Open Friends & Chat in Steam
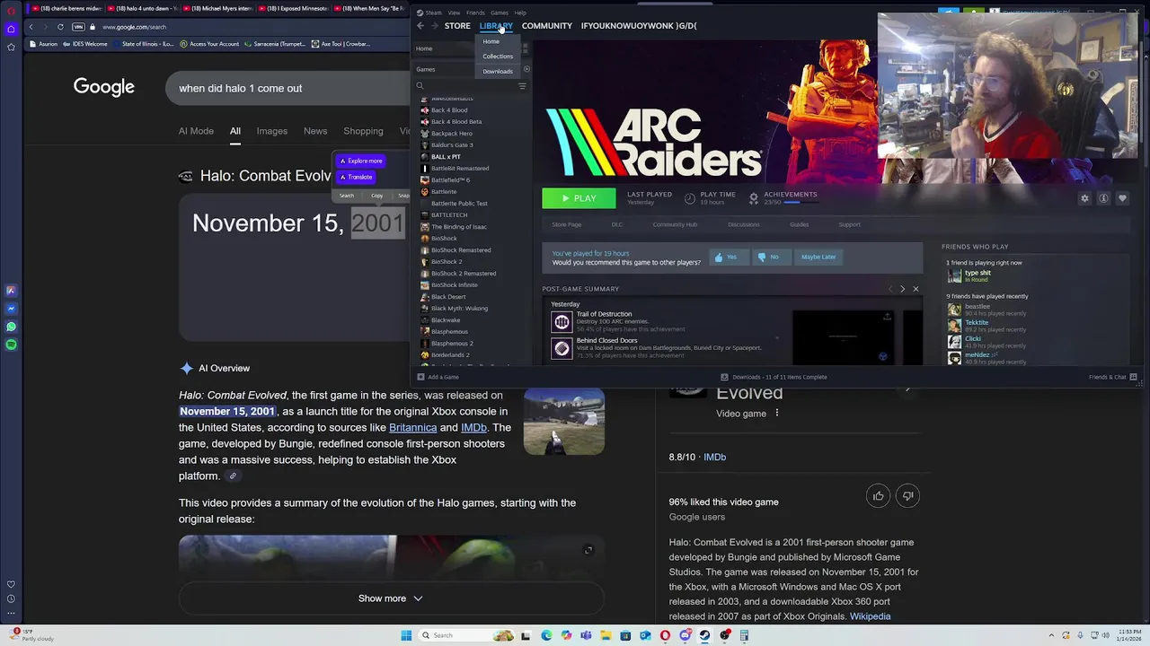Viewport: 1150px width, 646px height. tap(1112, 377)
